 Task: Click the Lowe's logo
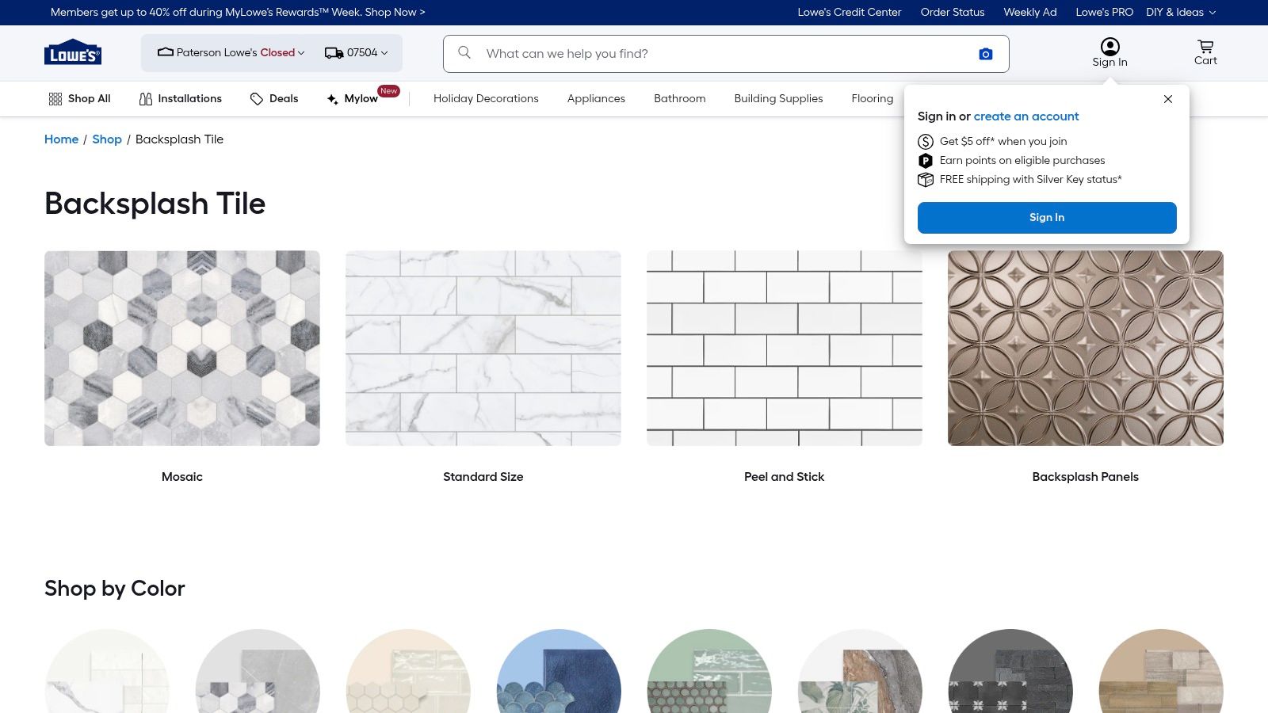tap(73, 52)
